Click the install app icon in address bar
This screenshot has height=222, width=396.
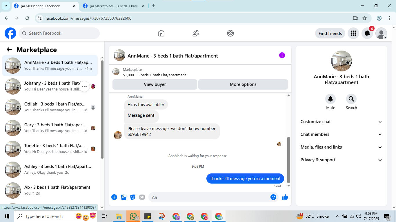pos(355,18)
